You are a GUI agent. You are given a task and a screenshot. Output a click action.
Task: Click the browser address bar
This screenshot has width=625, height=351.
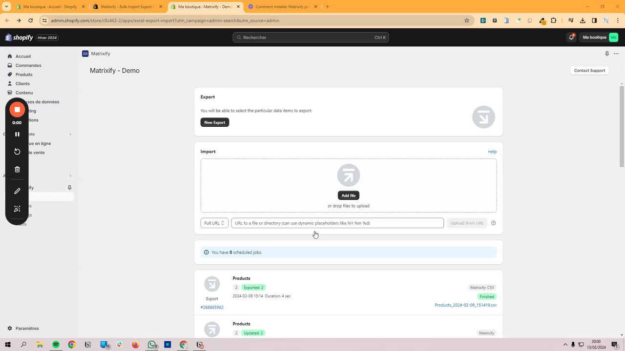[x=254, y=20]
